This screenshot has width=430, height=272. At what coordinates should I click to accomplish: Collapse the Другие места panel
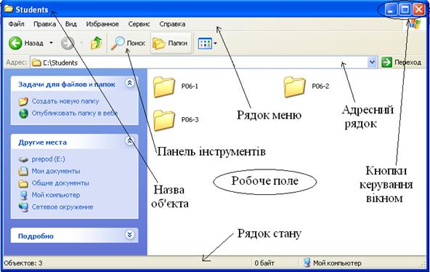[129, 141]
